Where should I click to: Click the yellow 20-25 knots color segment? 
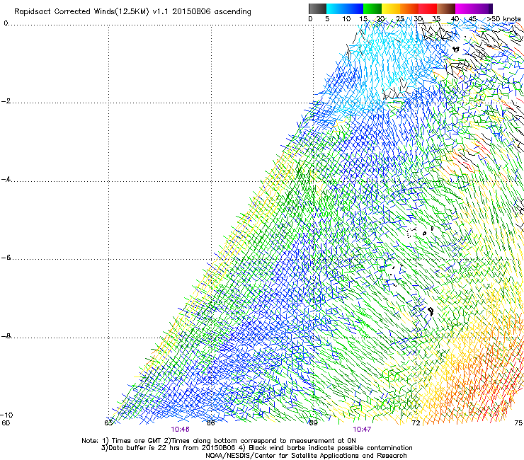click(x=391, y=8)
